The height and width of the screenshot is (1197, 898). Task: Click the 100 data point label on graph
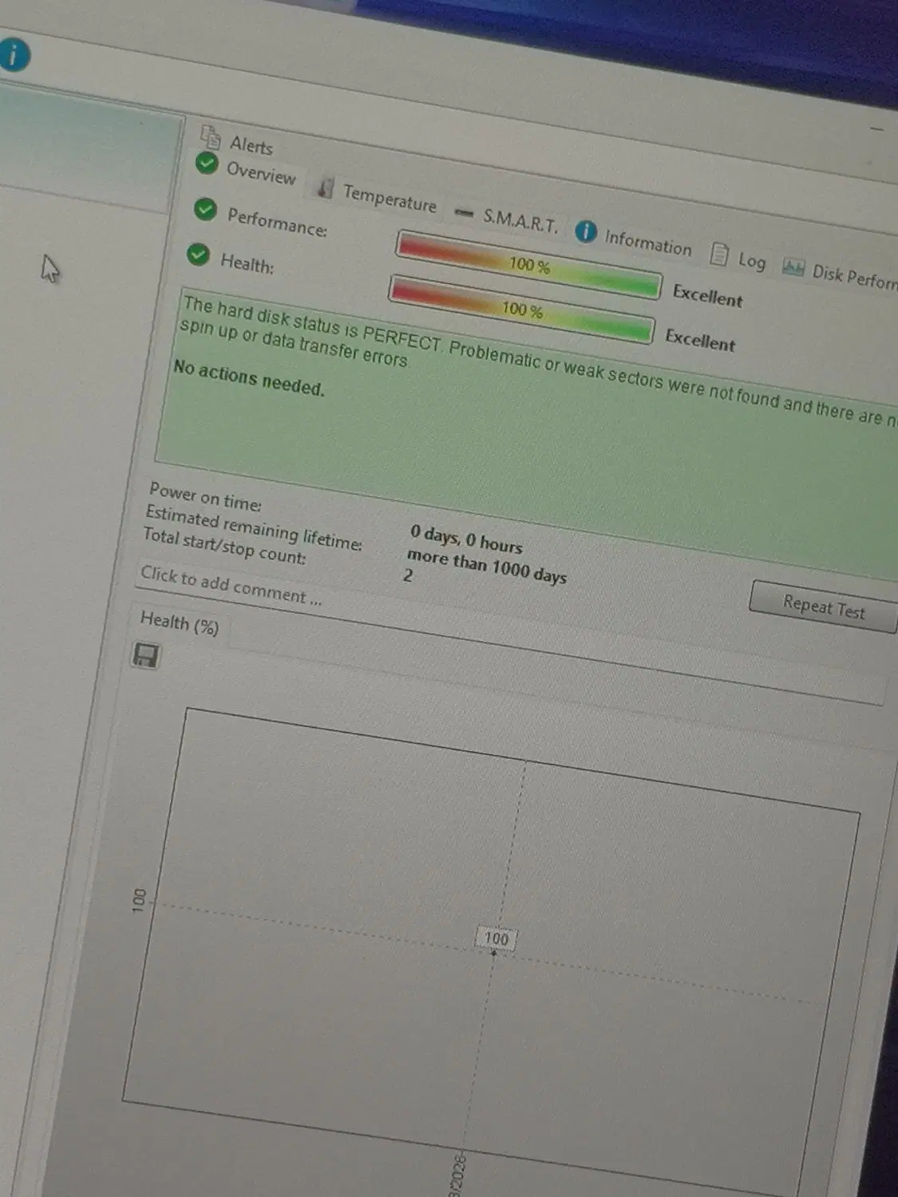click(496, 938)
